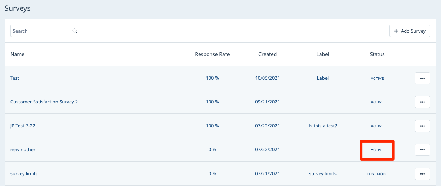Viewport: 441px width, 186px height.
Task: Sort by the Name column header
Action: [17, 54]
